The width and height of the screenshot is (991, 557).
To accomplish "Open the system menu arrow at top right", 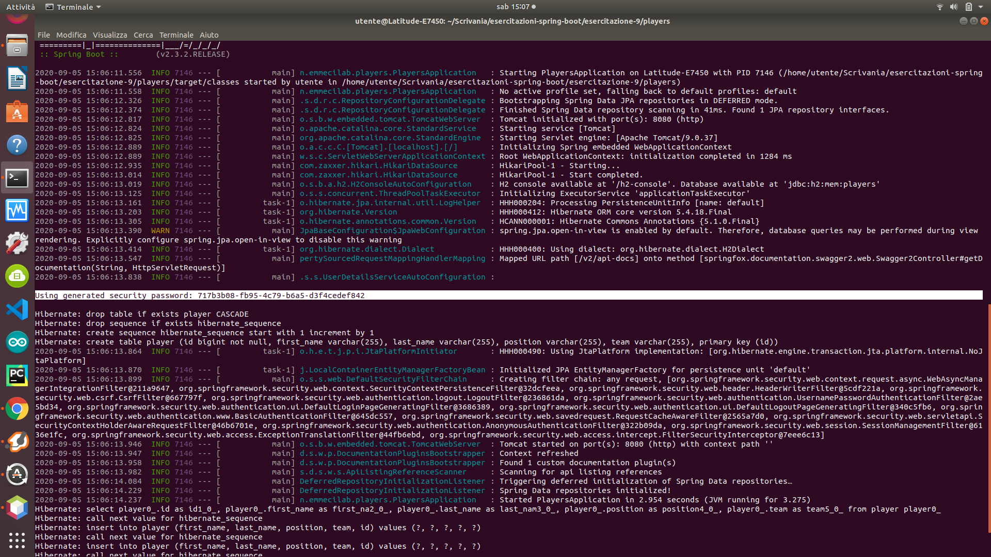I will click(981, 7).
